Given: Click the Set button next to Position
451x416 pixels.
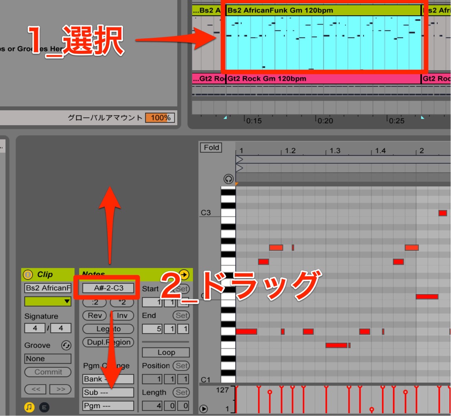Looking at the screenshot, I should pos(181,366).
